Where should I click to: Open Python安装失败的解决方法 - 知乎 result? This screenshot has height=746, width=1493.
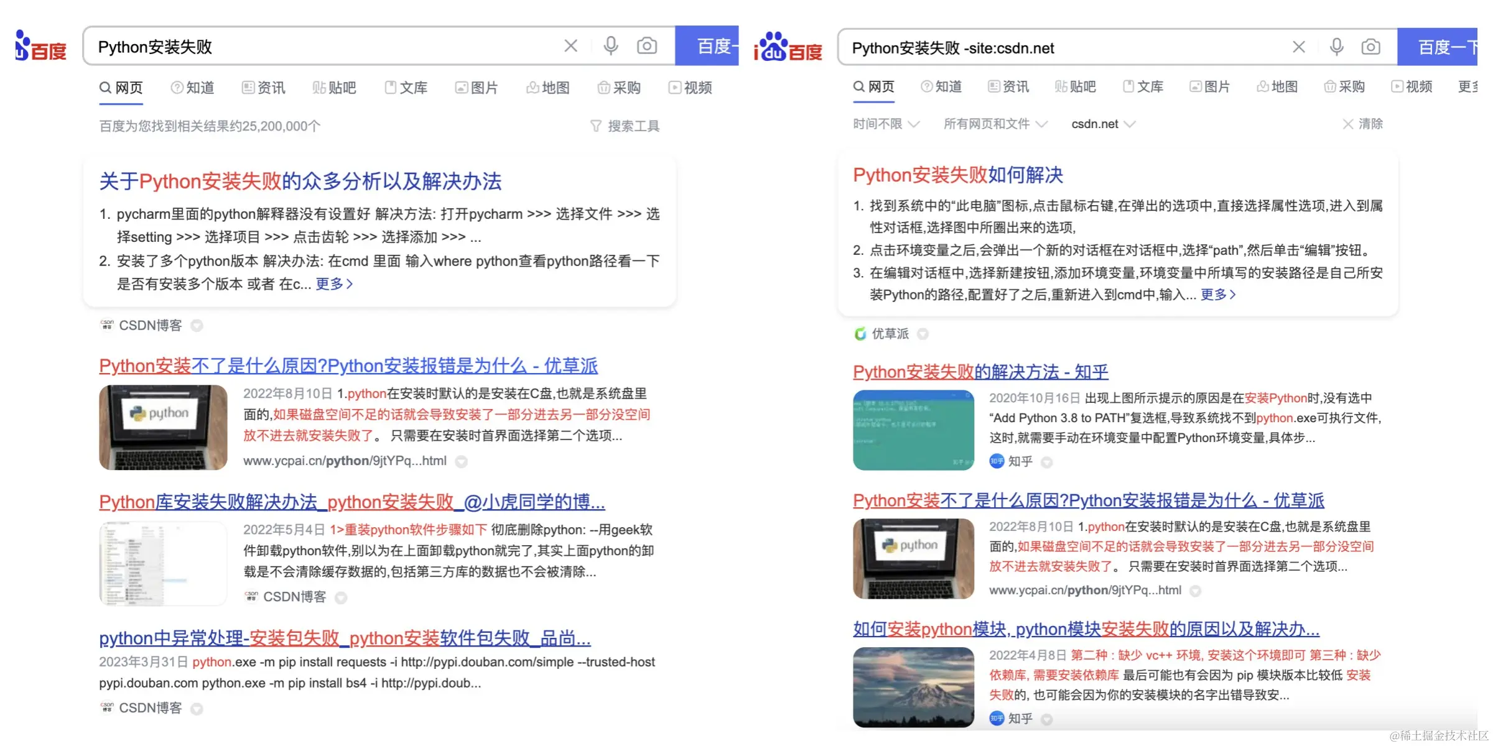(x=980, y=372)
